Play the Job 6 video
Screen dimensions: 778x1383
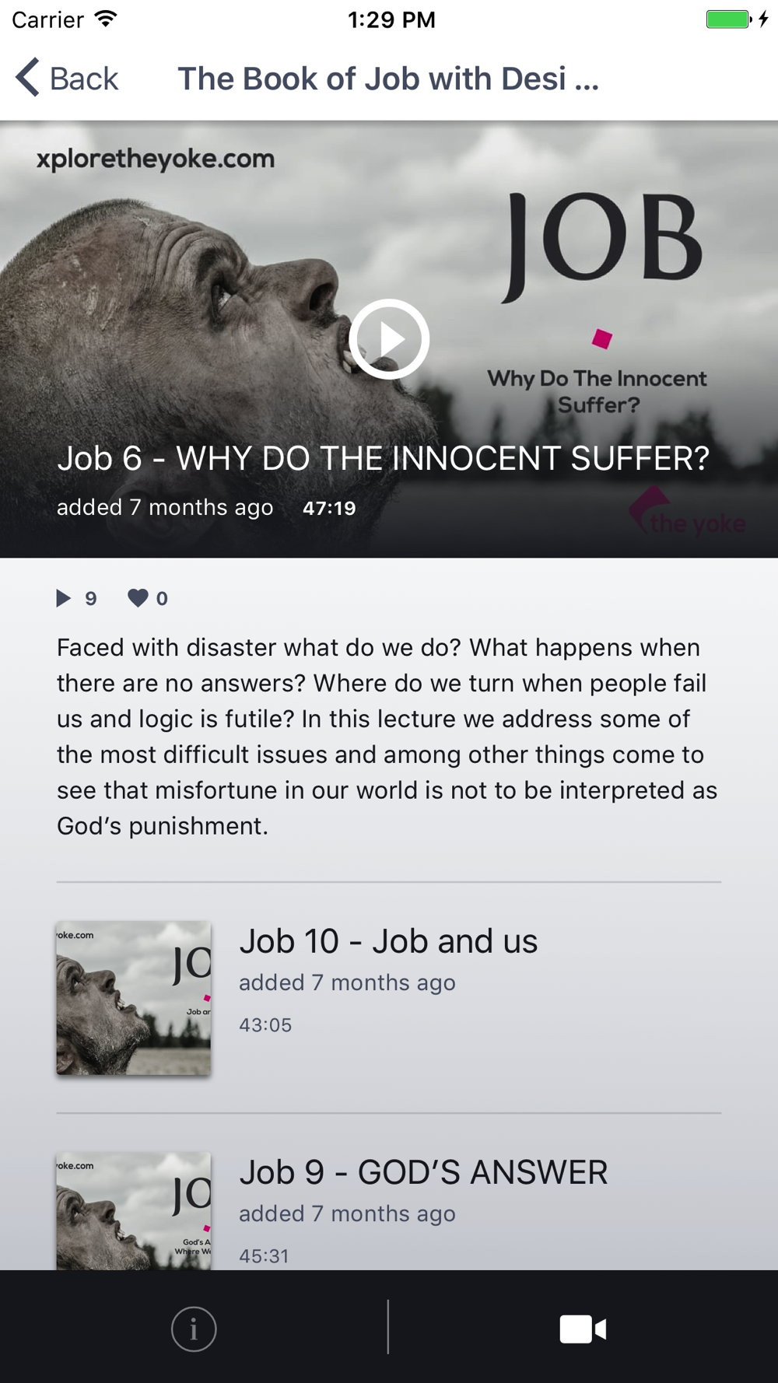(x=389, y=339)
